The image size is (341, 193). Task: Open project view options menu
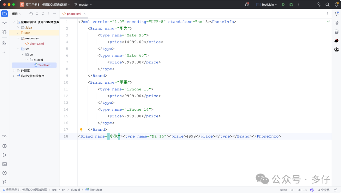click(49, 14)
